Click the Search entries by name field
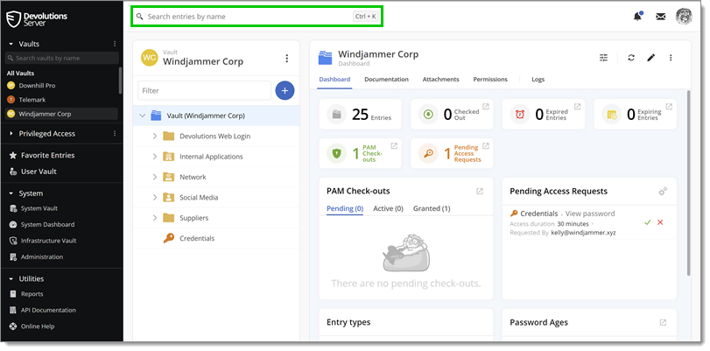The image size is (710, 351). [x=257, y=17]
